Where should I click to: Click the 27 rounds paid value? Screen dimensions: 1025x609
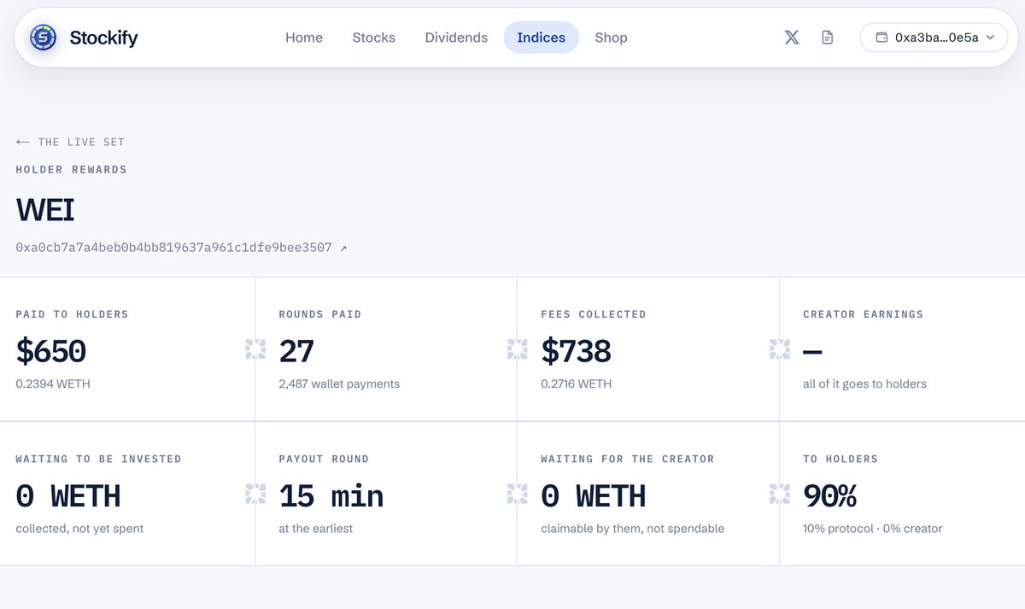[296, 351]
